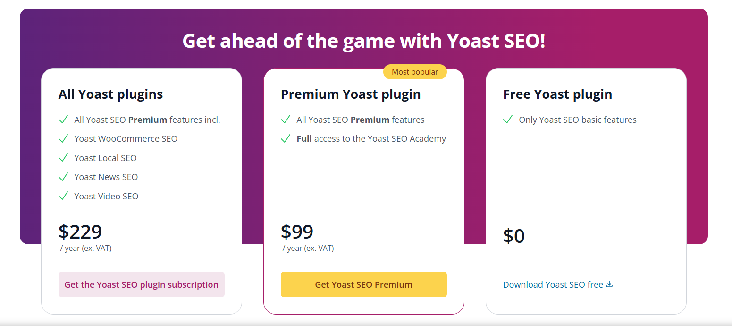Click checkmark by Only Yoast SEO basic features
732x326 pixels.
508,120
